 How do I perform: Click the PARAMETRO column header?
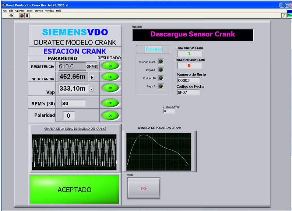coord(62,58)
